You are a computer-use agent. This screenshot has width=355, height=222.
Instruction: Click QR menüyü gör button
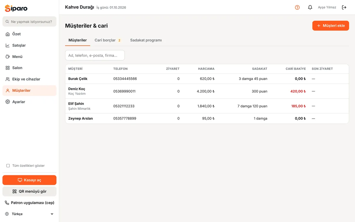29,192
